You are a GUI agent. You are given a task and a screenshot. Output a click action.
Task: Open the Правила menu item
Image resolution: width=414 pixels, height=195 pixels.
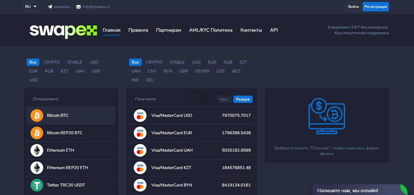[x=138, y=30]
